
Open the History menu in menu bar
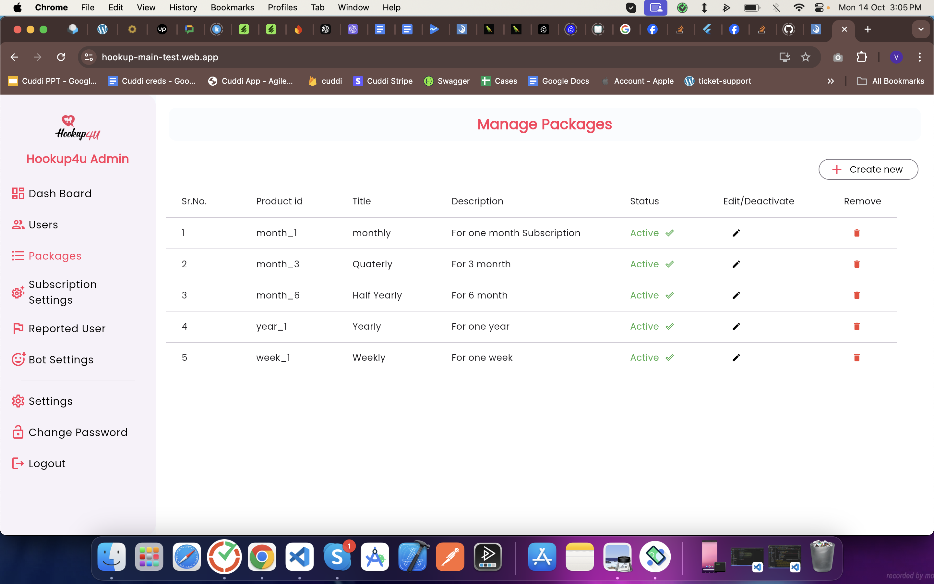(183, 7)
